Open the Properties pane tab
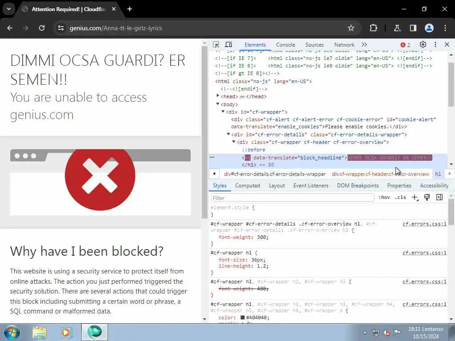 click(x=399, y=186)
